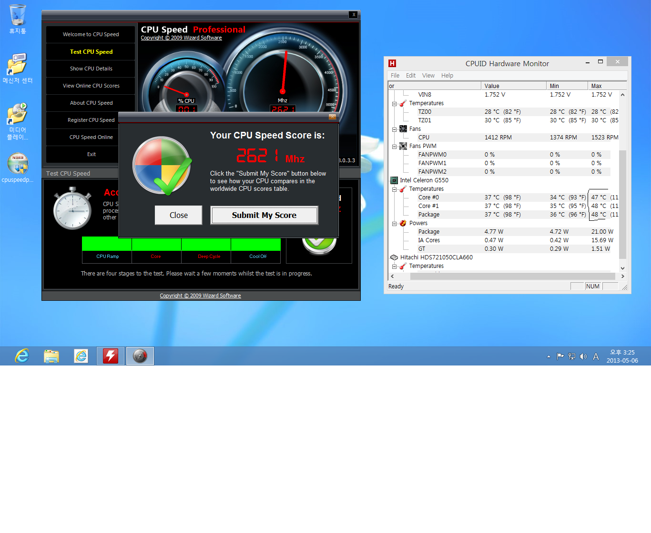This screenshot has width=651, height=533.
Task: Click the Internet Explorer taskbar icon
Action: tap(22, 356)
